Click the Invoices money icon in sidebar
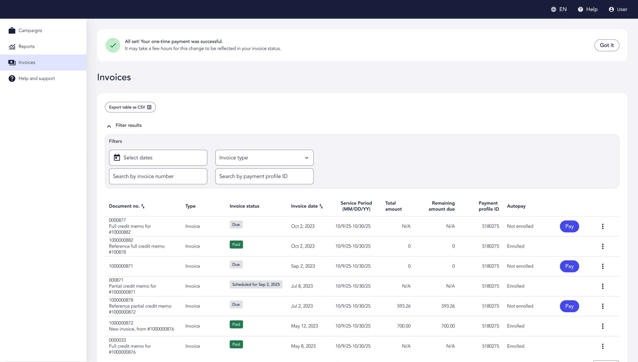 [12, 62]
